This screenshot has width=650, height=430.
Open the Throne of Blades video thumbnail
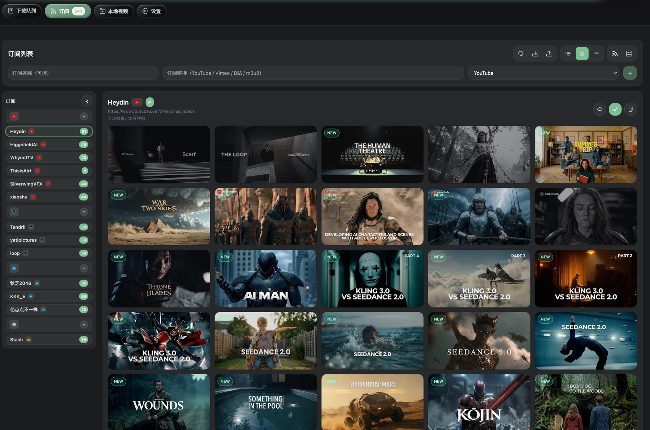[x=159, y=279]
